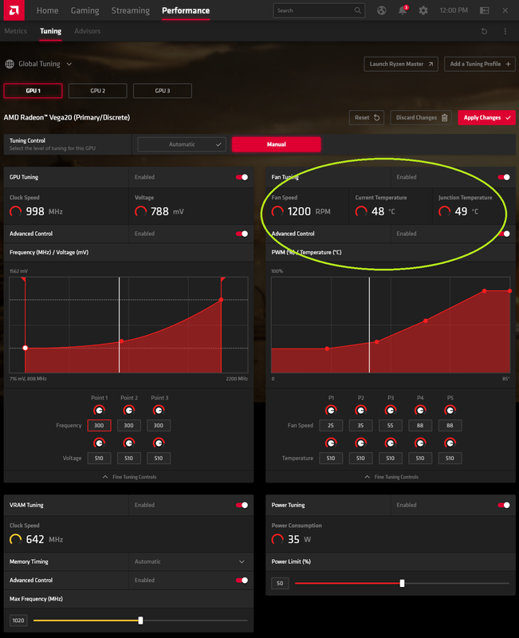
Task: Toggle GPU Tuning Enabled switch
Action: pyautogui.click(x=242, y=177)
